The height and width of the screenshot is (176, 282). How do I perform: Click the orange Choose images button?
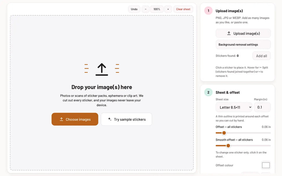tap(75, 119)
